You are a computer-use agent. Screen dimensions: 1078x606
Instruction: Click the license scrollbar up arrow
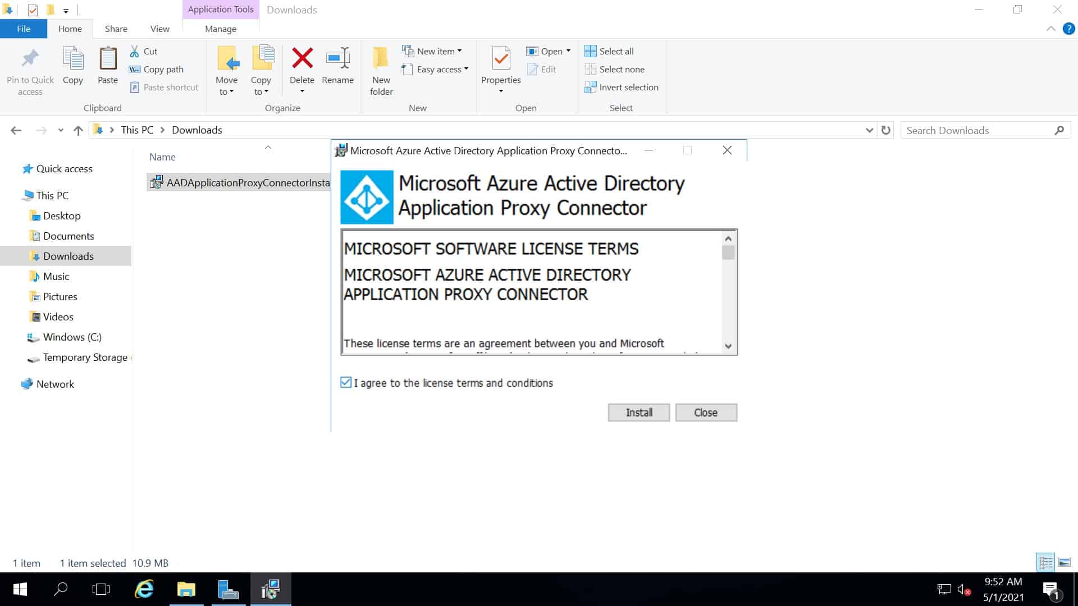point(728,238)
